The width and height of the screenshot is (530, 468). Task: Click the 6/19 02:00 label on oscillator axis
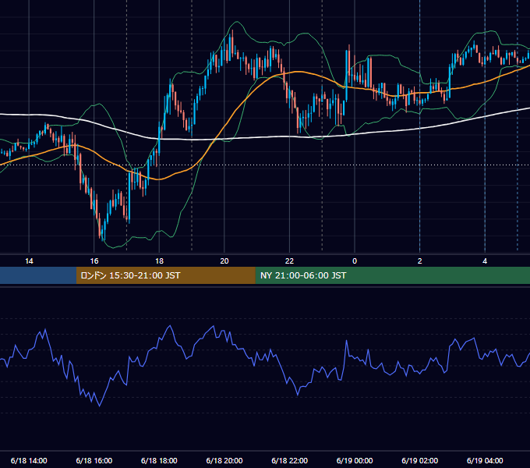click(420, 460)
